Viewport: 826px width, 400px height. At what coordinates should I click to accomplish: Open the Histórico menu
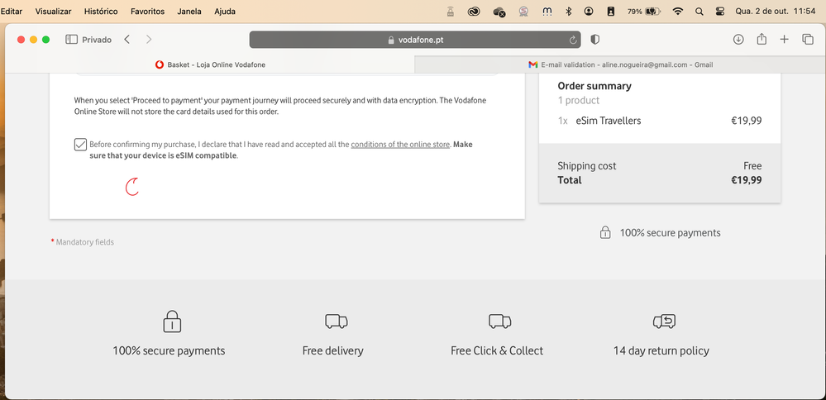101,12
